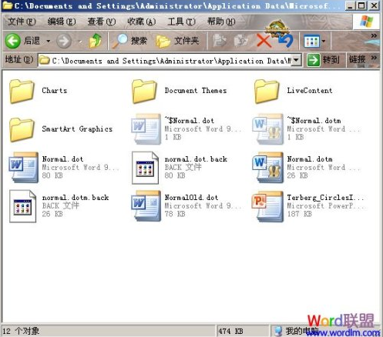Select the SmartArt Graphics folder icon
The height and width of the screenshot is (337, 383).
pos(22,129)
